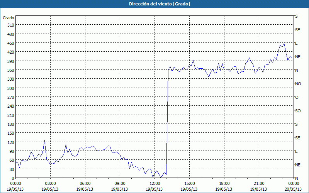This screenshot has width=309, height=193.
Task: Select the 0 value on the degree axis
Action: [13, 178]
